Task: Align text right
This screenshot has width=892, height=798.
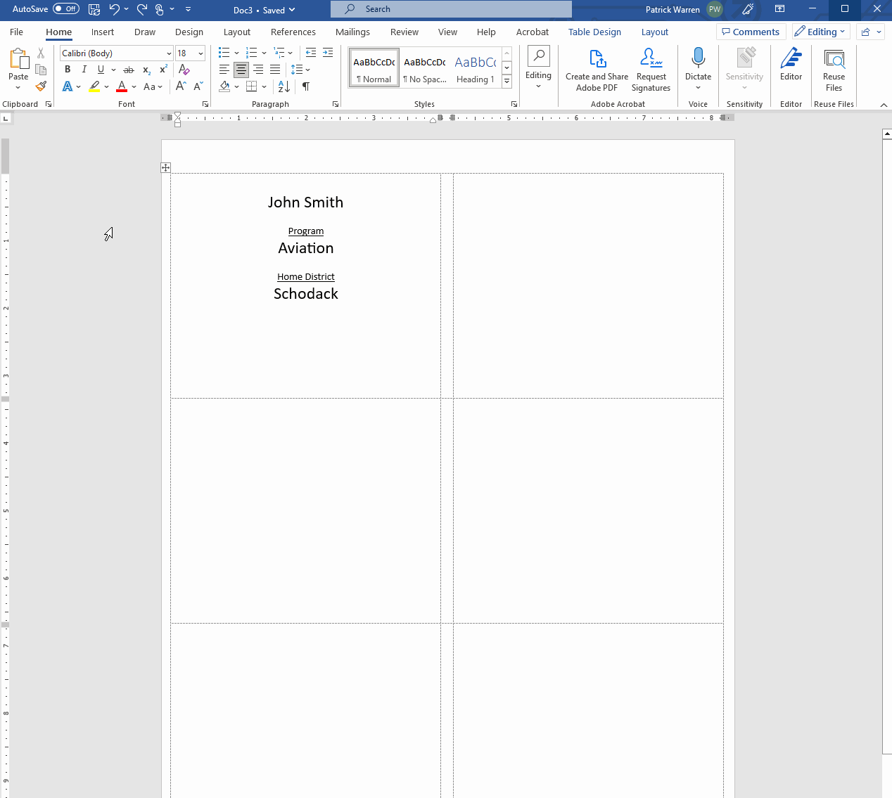Action: pyautogui.click(x=258, y=70)
